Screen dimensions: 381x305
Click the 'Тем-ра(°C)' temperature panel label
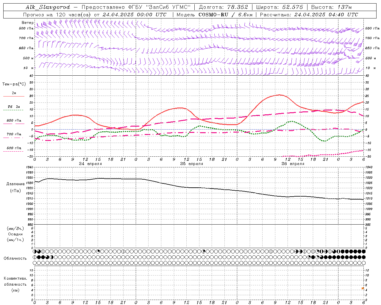14,84
